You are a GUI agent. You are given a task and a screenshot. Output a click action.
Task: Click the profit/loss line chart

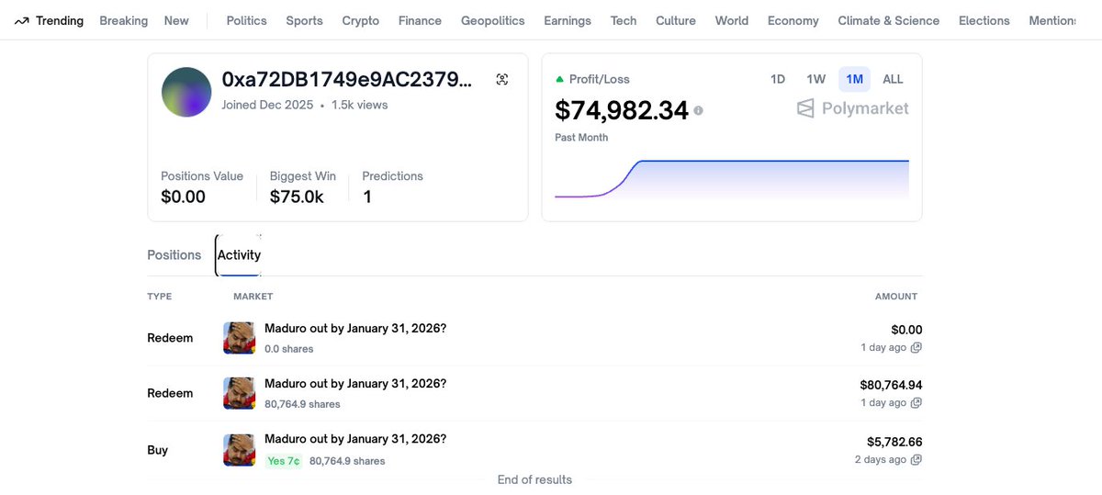coord(732,179)
